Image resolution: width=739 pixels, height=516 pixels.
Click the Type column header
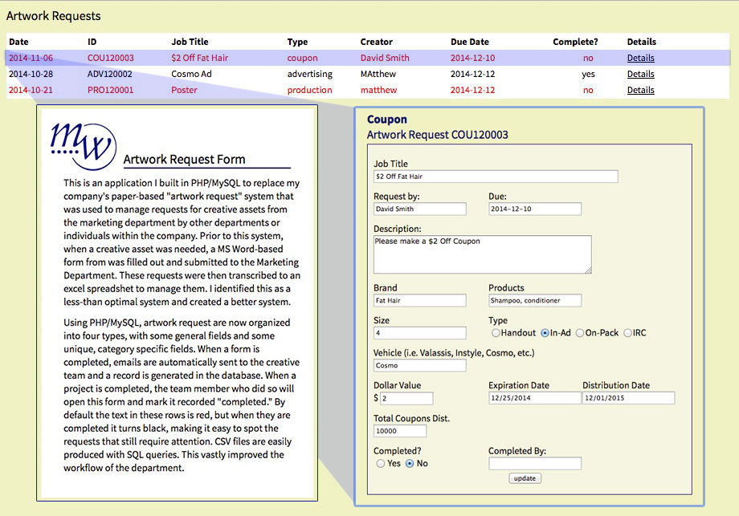[297, 42]
